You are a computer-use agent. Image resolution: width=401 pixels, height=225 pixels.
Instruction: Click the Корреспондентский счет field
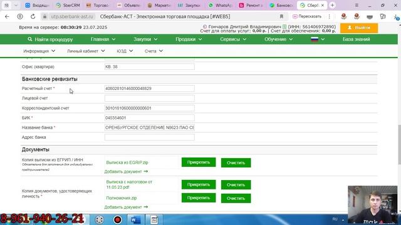(x=150, y=108)
